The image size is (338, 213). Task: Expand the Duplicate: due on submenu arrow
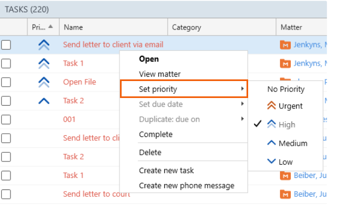pos(243,119)
